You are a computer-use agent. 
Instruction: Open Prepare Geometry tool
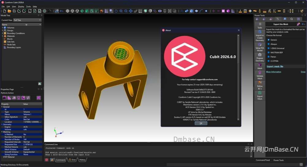pyautogui.click(x=260, y=57)
